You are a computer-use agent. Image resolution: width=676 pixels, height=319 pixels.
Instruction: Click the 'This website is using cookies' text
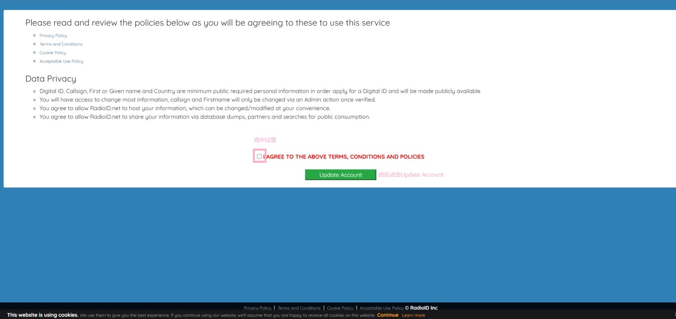click(42, 315)
